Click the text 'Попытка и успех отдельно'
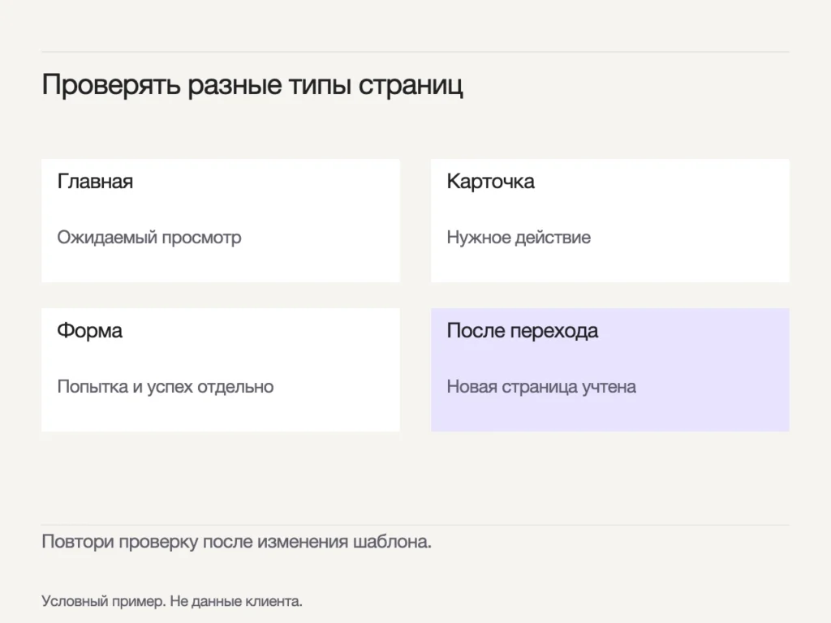This screenshot has width=831, height=623. point(166,387)
